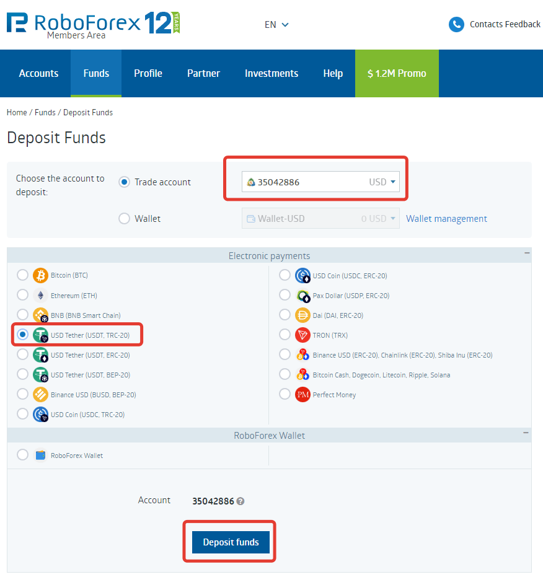
Task: Click the Binance USD BEP-20 icon
Action: [40, 394]
